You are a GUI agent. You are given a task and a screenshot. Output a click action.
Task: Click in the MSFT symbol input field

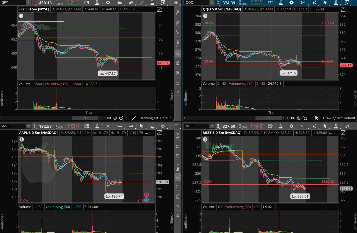[x=197, y=126]
